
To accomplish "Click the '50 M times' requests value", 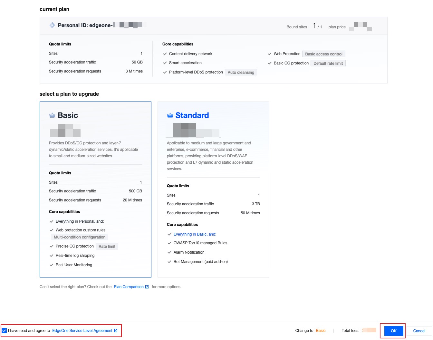I will click(x=250, y=213).
